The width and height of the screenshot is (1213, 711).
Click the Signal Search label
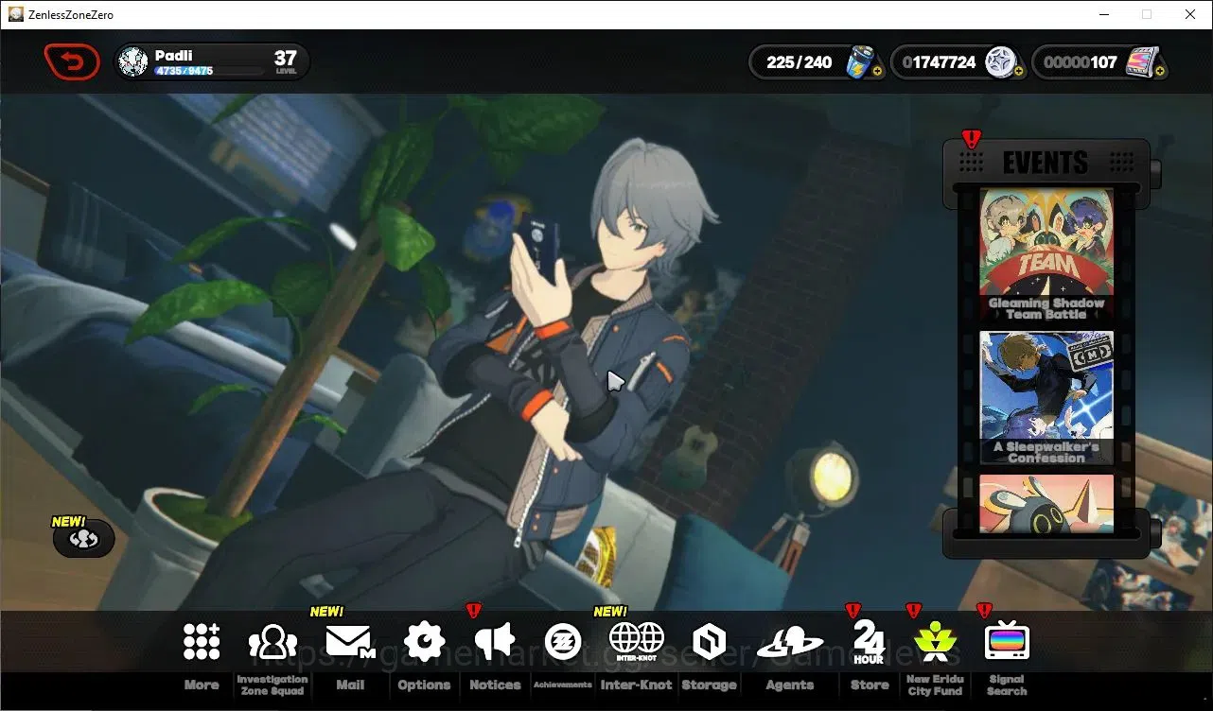[x=1007, y=685]
